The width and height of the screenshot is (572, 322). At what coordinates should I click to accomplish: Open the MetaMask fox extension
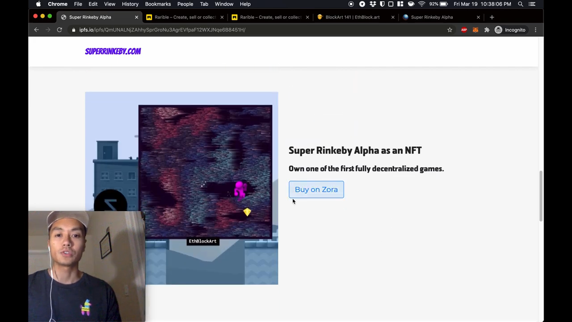click(x=475, y=30)
